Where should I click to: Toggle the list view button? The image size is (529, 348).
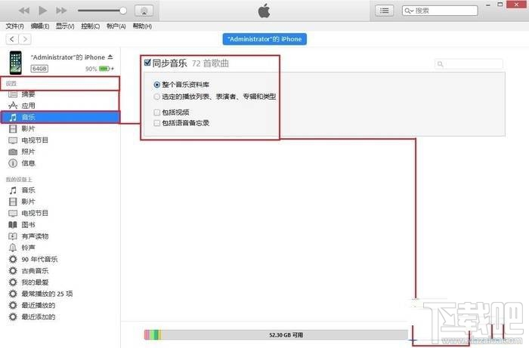pyautogui.click(x=384, y=11)
